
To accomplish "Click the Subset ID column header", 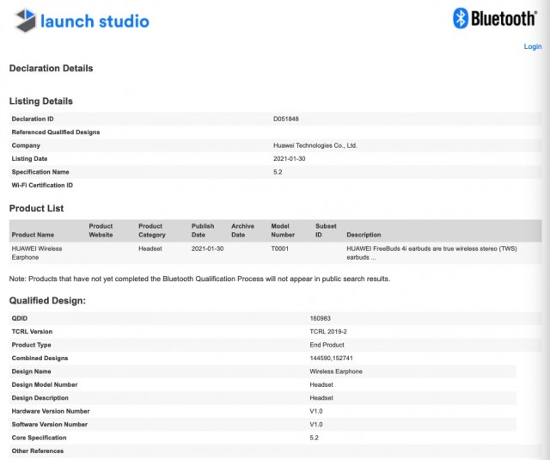I will pos(326,230).
